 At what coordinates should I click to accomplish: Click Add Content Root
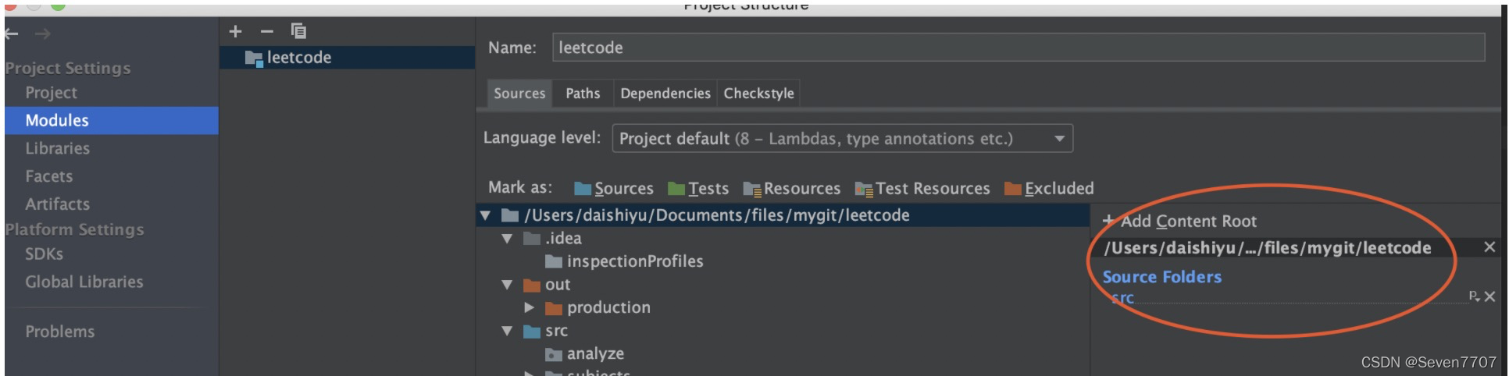(1180, 222)
